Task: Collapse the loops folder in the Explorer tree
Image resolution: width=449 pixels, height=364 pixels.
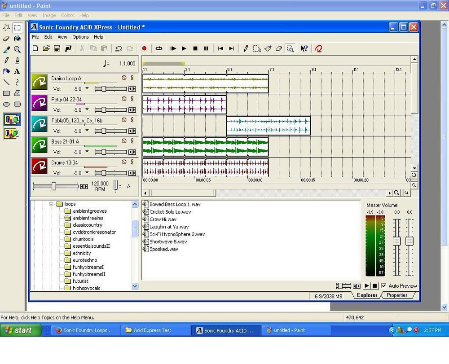Action: point(52,204)
